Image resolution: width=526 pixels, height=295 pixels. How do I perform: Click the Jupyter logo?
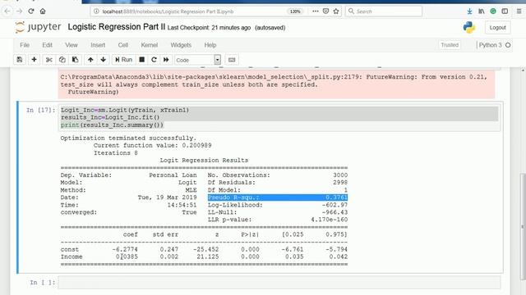[x=38, y=27]
